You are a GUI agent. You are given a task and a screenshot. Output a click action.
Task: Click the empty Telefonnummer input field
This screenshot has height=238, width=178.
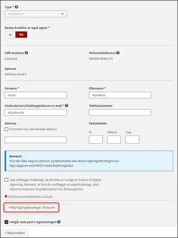pos(120,112)
